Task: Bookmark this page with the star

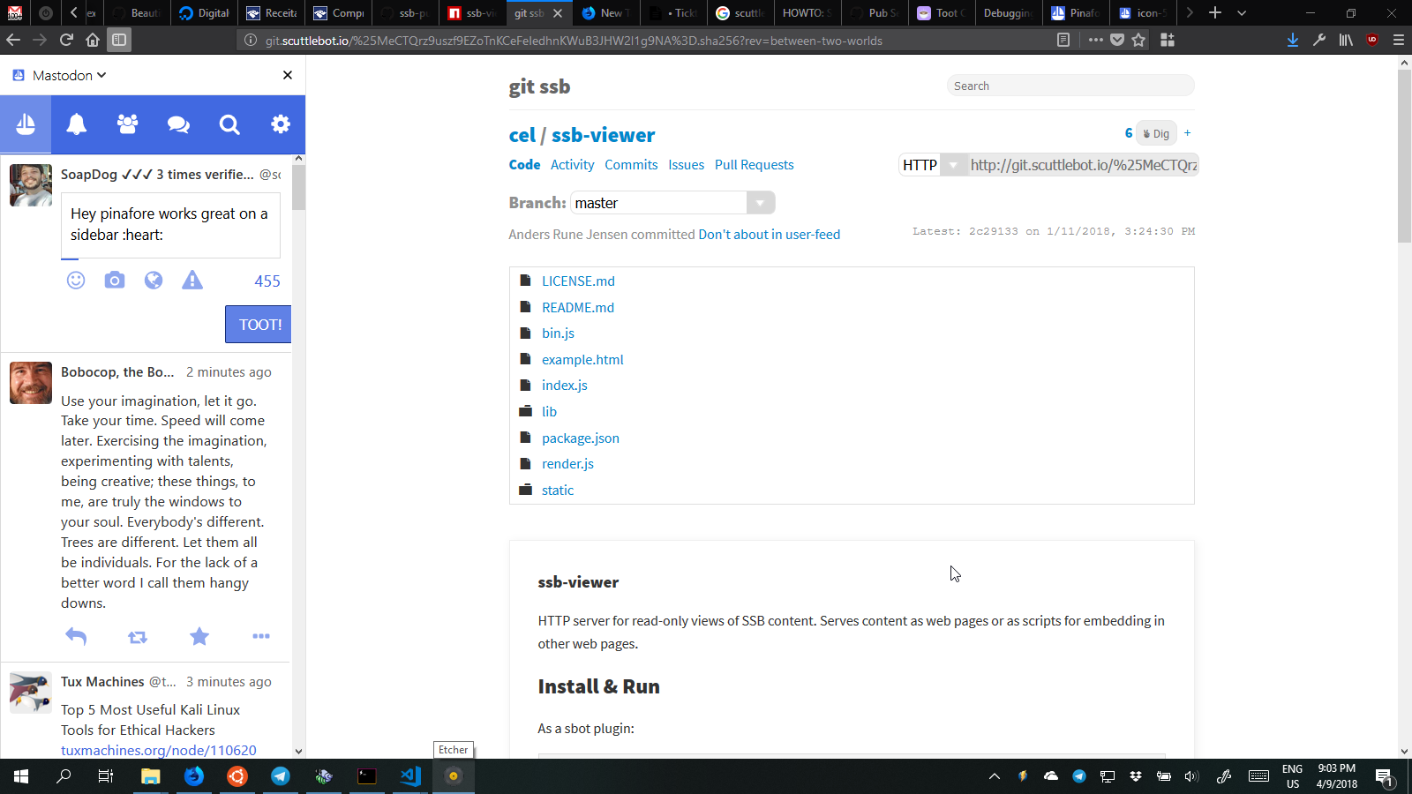Action: pos(1138,40)
